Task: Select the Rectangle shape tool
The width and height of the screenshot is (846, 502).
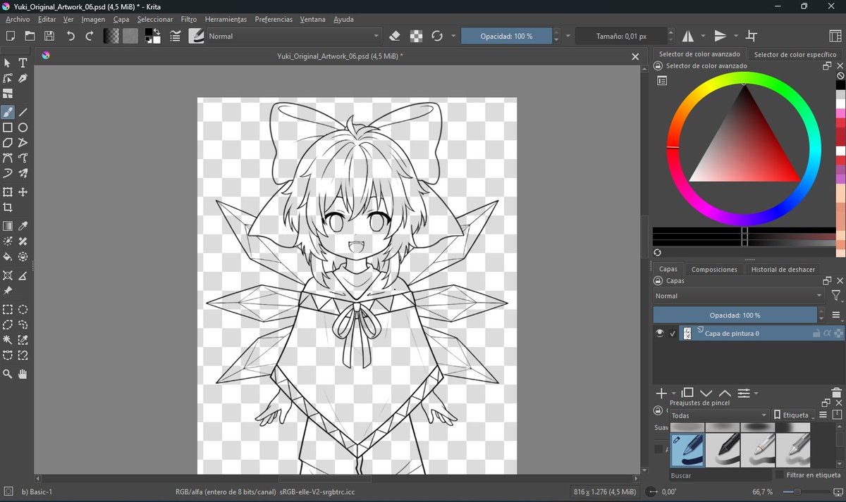Action: point(8,127)
